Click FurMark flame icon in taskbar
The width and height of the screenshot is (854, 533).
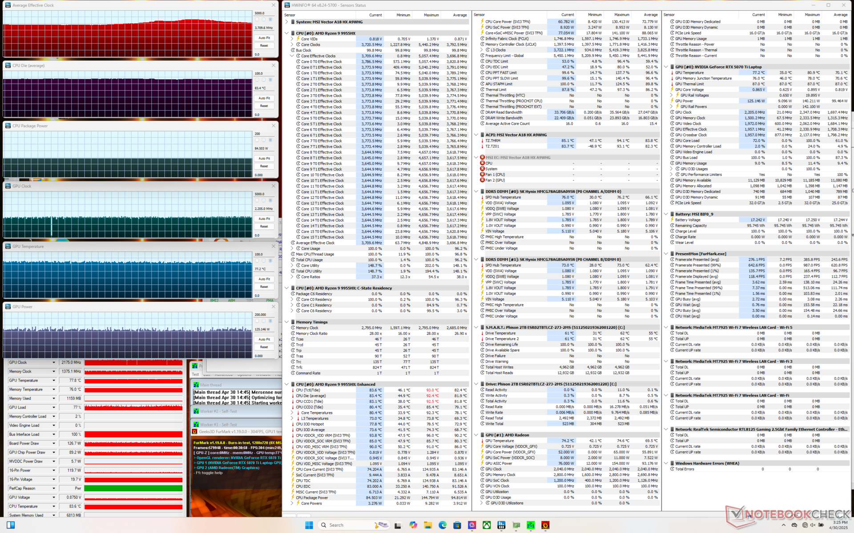(x=545, y=525)
